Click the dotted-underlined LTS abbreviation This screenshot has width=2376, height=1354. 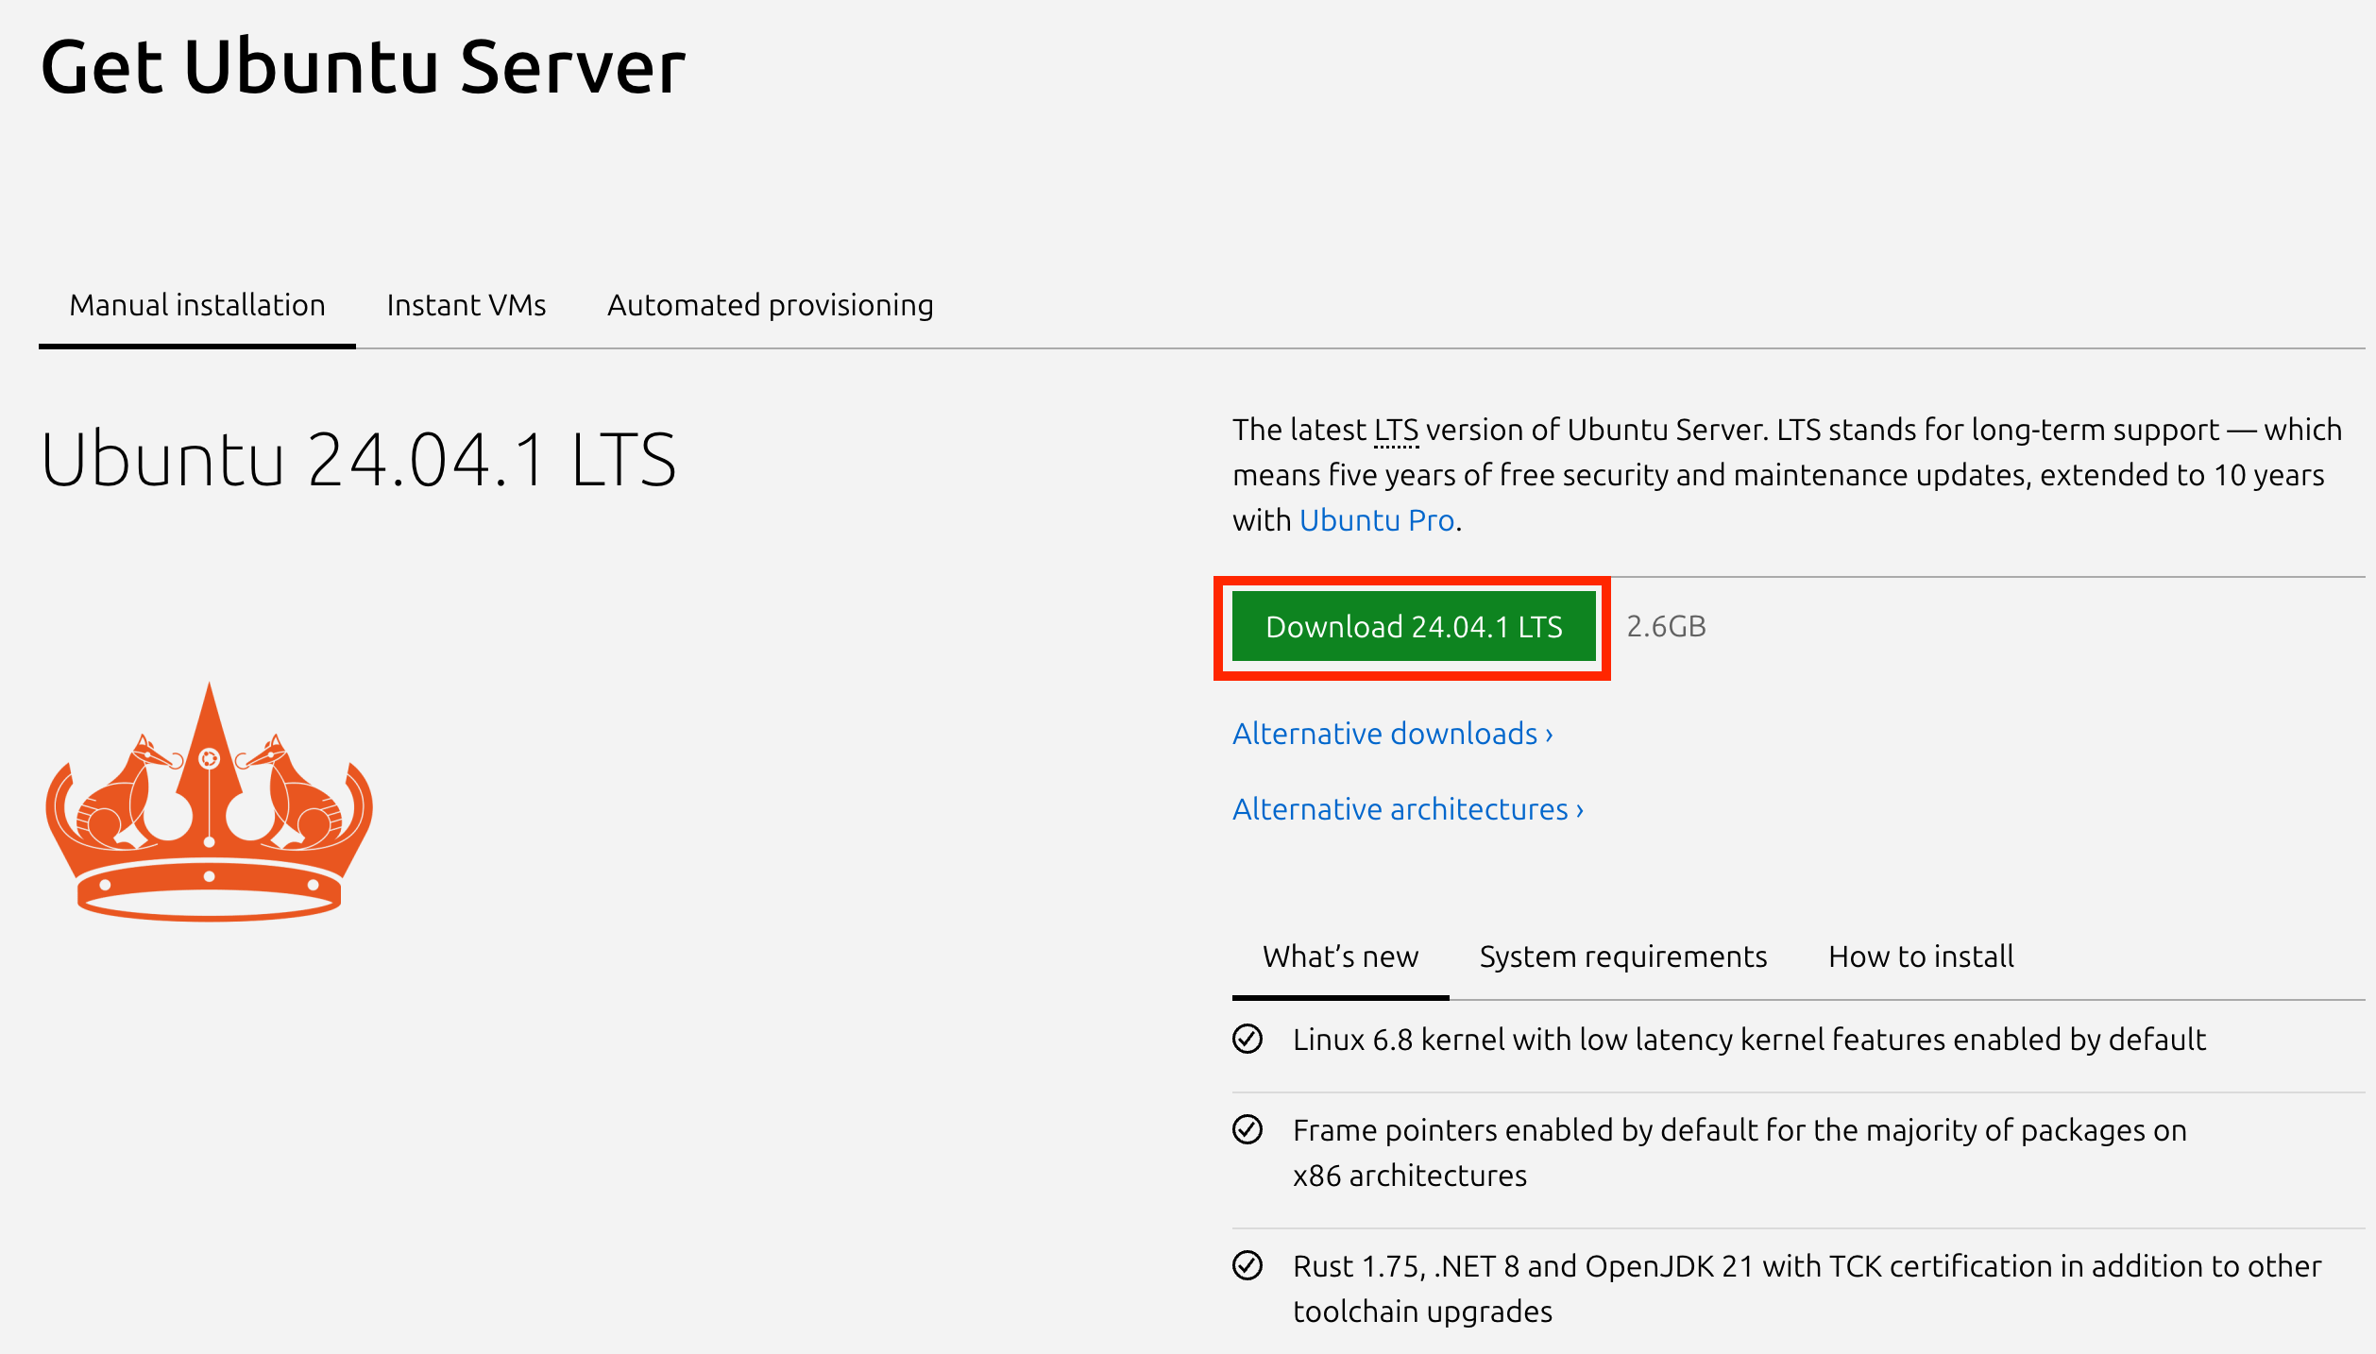coord(1396,431)
